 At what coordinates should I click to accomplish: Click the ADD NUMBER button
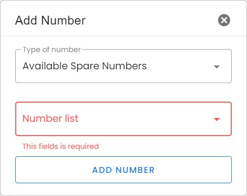123,170
